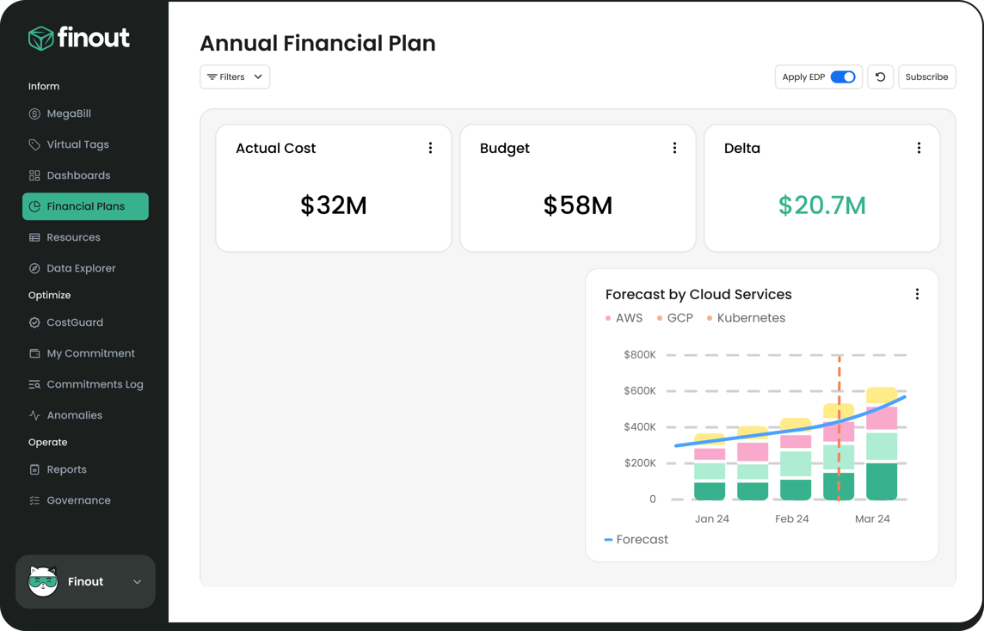Click the MegaBill dollar icon

(34, 113)
